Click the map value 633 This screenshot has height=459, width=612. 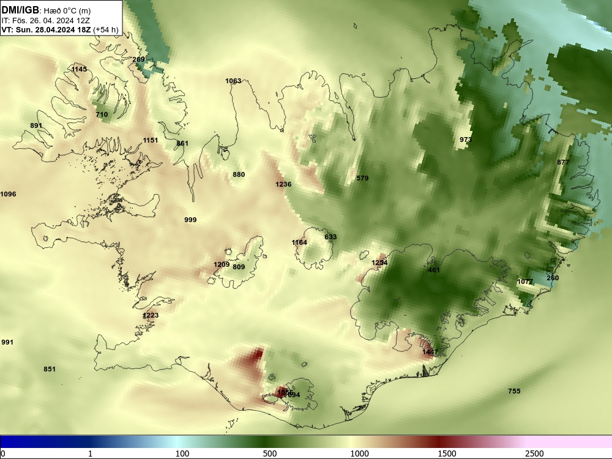click(x=330, y=237)
